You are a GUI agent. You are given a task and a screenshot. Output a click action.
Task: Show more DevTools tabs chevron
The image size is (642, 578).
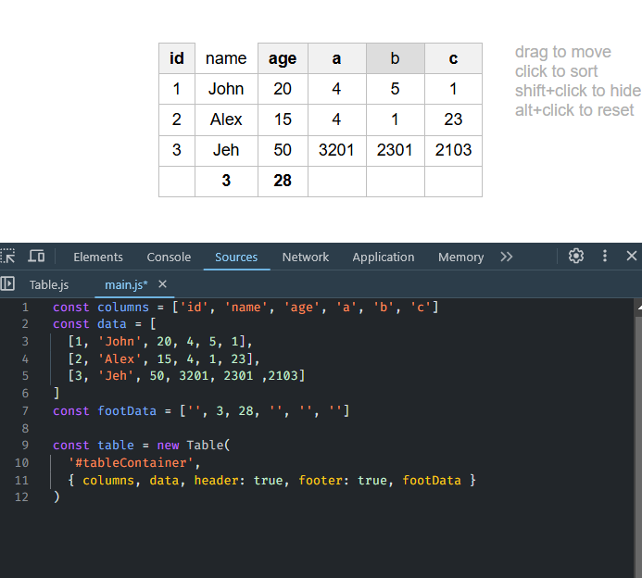pos(507,257)
